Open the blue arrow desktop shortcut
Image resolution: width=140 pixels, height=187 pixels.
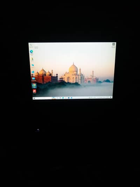[x=33, y=72]
